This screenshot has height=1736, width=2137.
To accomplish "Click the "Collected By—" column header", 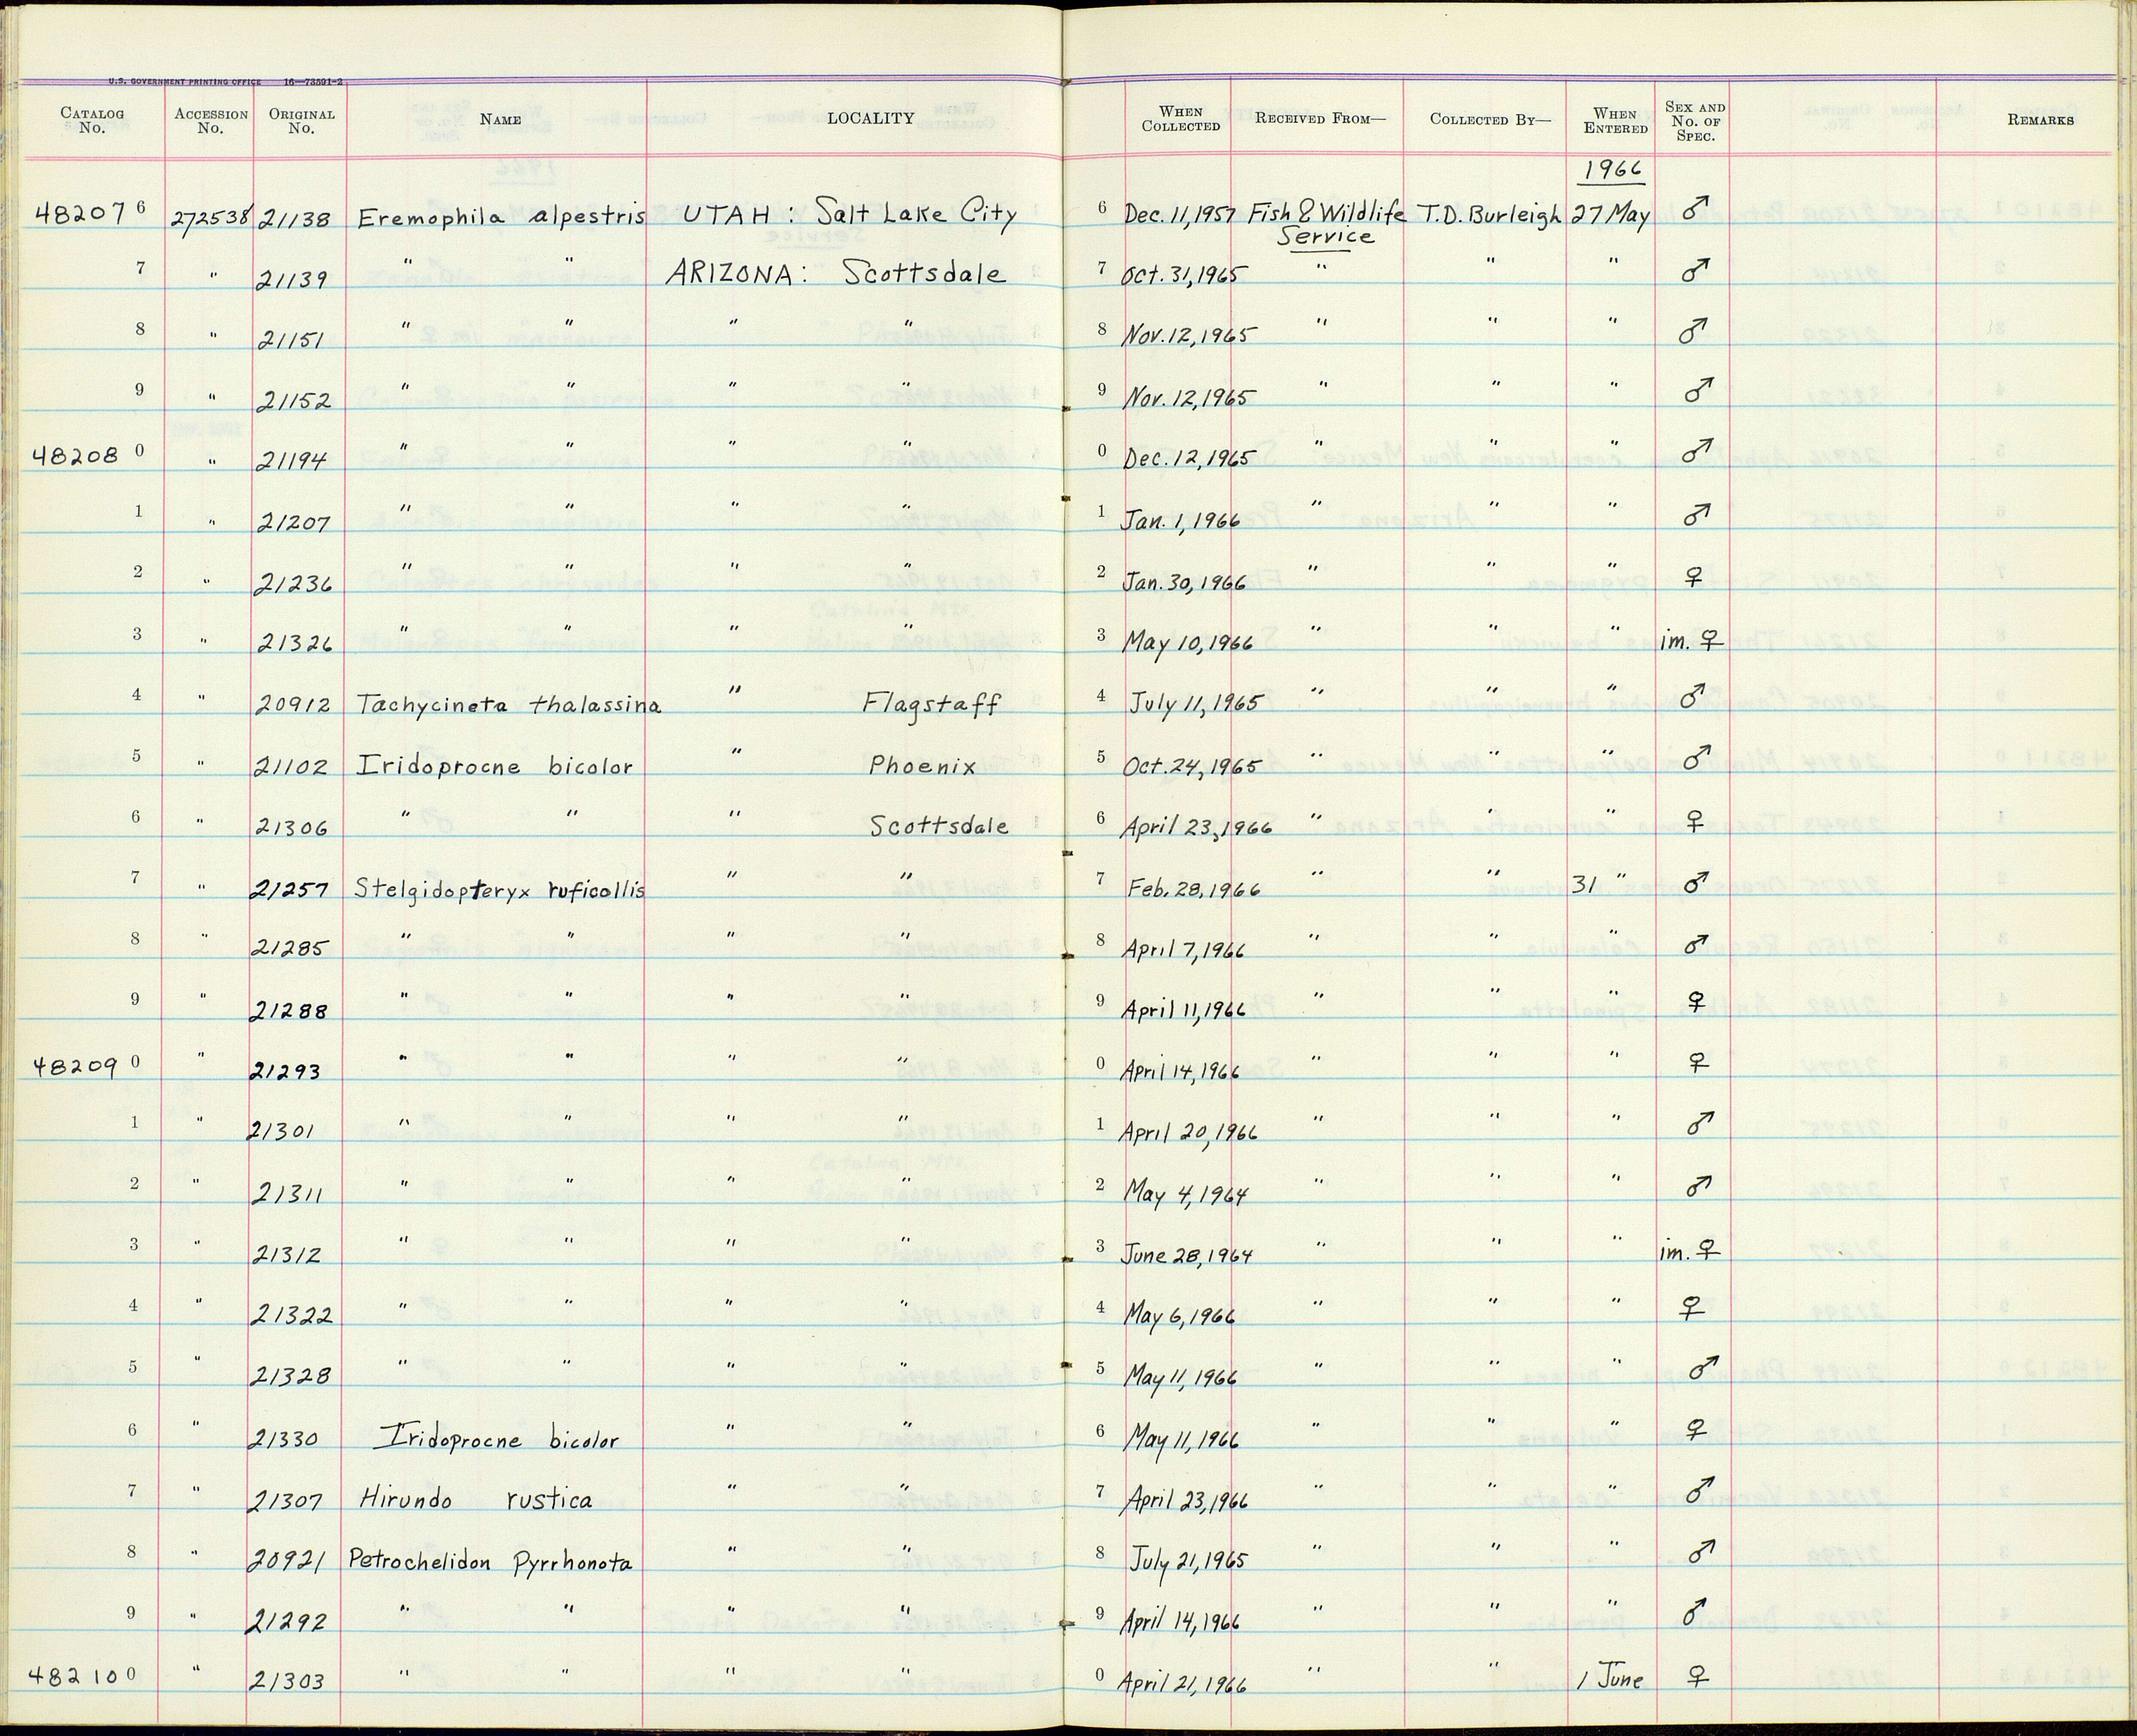I will 1490,119.
